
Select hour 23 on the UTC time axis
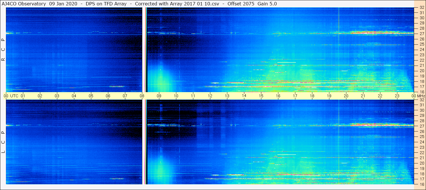pyautogui.click(x=397, y=96)
